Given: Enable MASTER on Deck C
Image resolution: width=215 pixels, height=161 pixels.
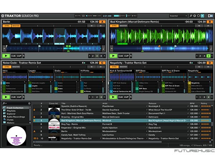Looking at the screenshot, I should tap(16, 67).
